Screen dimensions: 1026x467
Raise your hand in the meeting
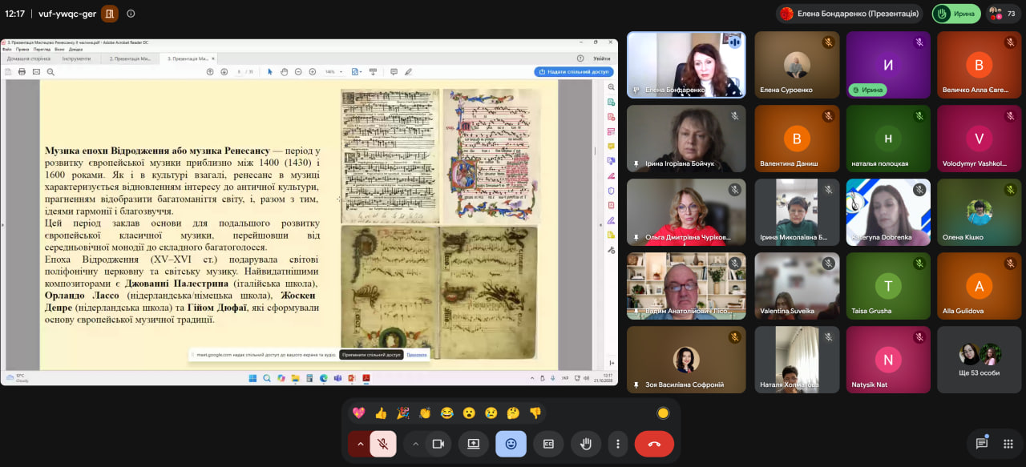586,444
